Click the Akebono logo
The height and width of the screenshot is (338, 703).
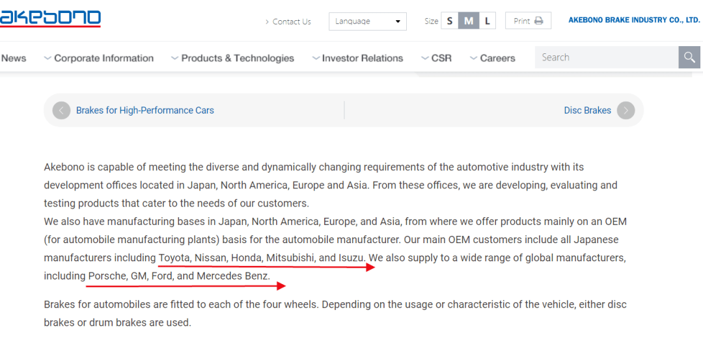[x=50, y=18]
